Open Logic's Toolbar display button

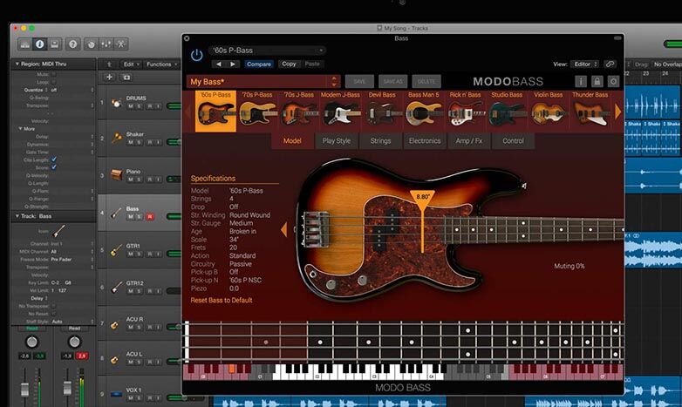pos(54,44)
